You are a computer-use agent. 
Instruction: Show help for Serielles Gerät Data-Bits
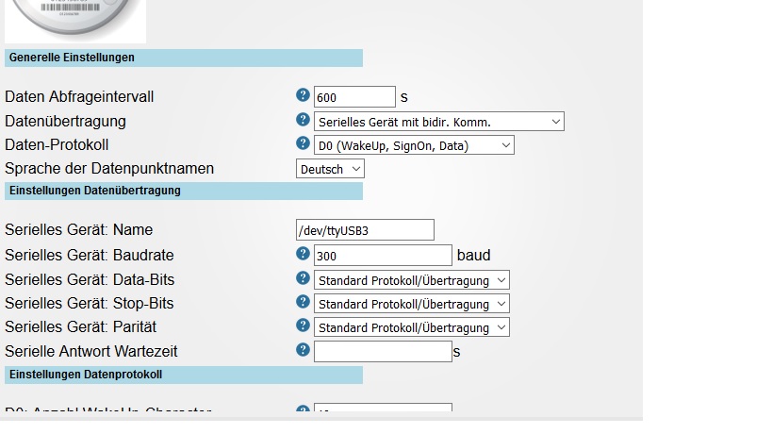click(303, 278)
